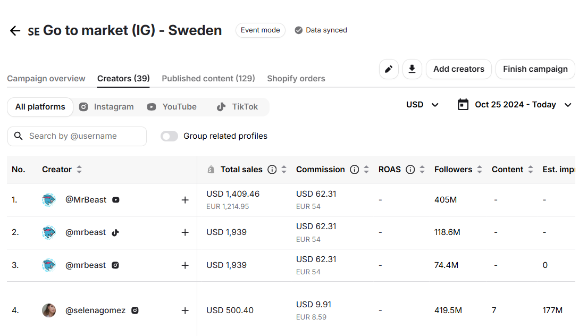Toggle Group related profiles switch
579x336 pixels.
click(170, 136)
